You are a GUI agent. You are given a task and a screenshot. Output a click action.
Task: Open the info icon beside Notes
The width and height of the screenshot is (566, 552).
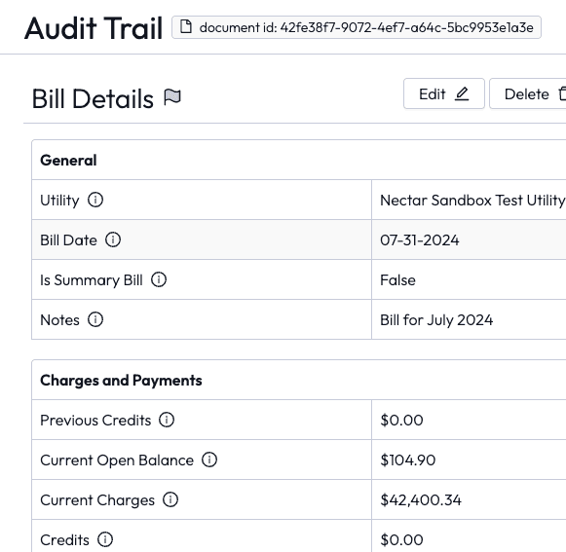[x=95, y=319]
